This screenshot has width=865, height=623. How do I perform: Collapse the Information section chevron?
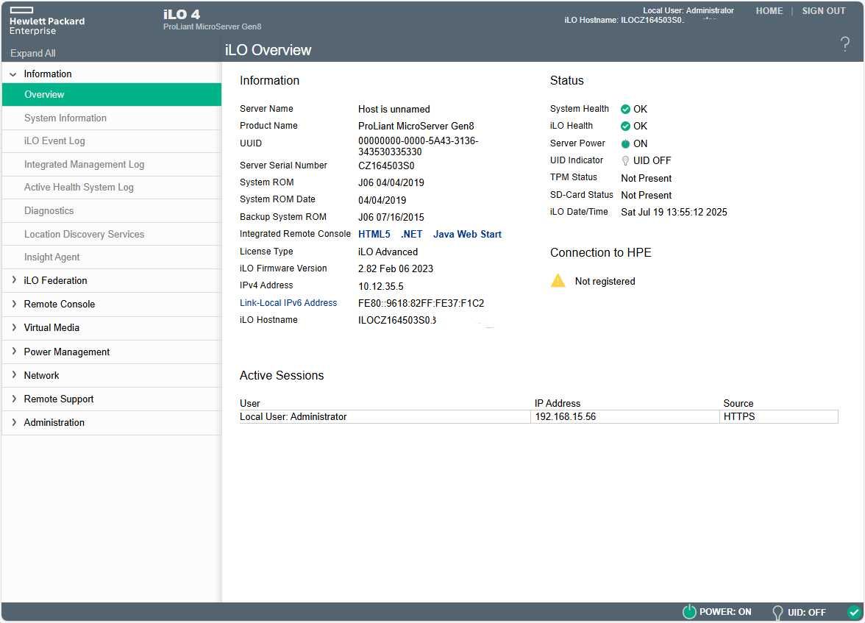click(x=13, y=74)
